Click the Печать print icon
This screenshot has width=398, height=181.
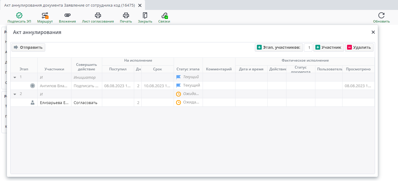click(126, 16)
